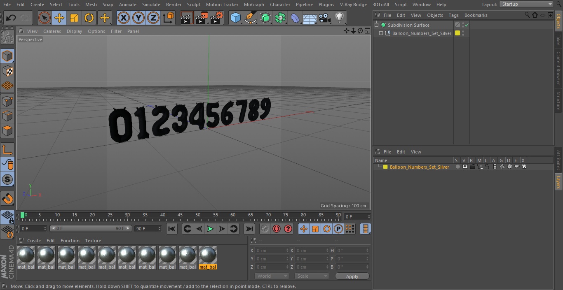
Task: Switch to Points mode
Action: (7, 101)
